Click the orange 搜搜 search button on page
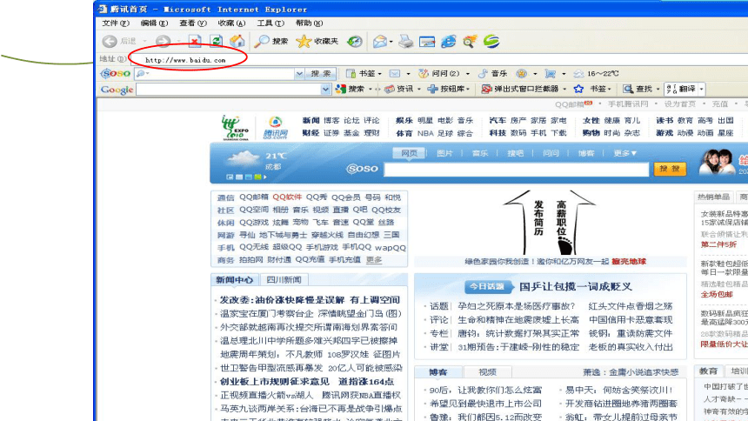This screenshot has width=748, height=421. point(670,169)
